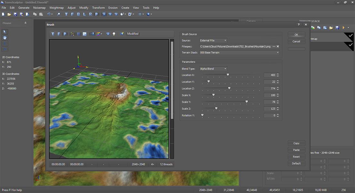Click the arrow pointer tool in Mouse panel
The image size is (355, 193).
click(5, 32)
